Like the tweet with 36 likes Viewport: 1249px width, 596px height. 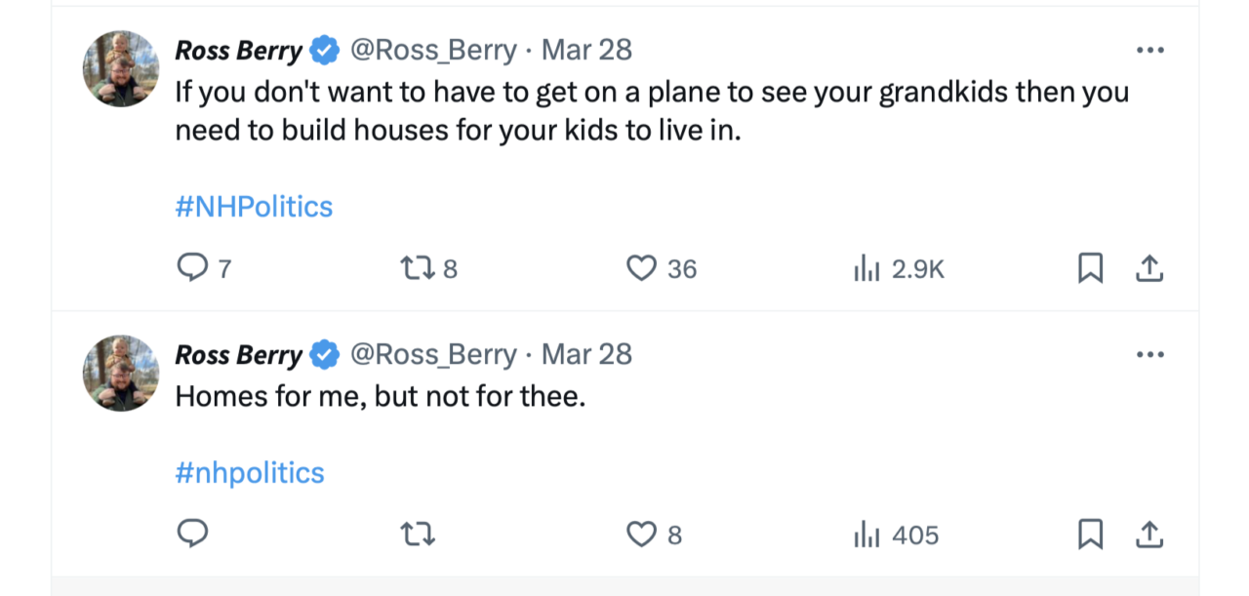(x=641, y=268)
